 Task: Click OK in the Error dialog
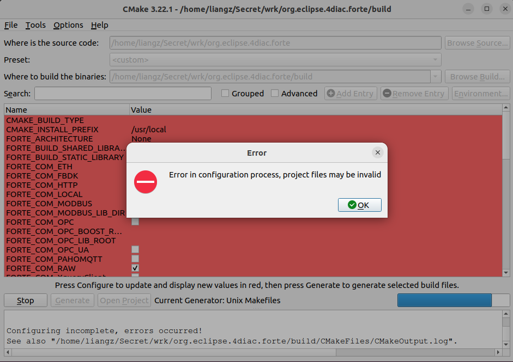(x=360, y=205)
